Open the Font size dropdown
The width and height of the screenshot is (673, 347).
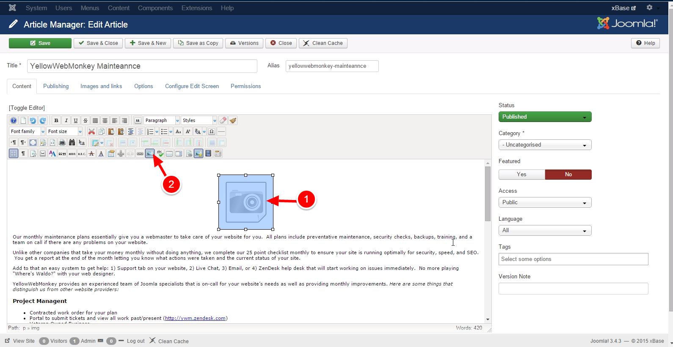[x=64, y=131]
